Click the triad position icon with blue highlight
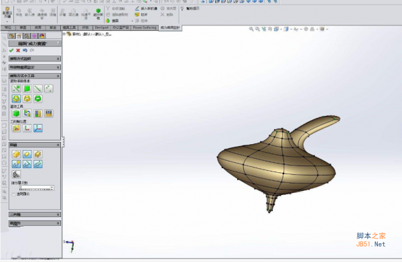402x262 pixels. 38,128
